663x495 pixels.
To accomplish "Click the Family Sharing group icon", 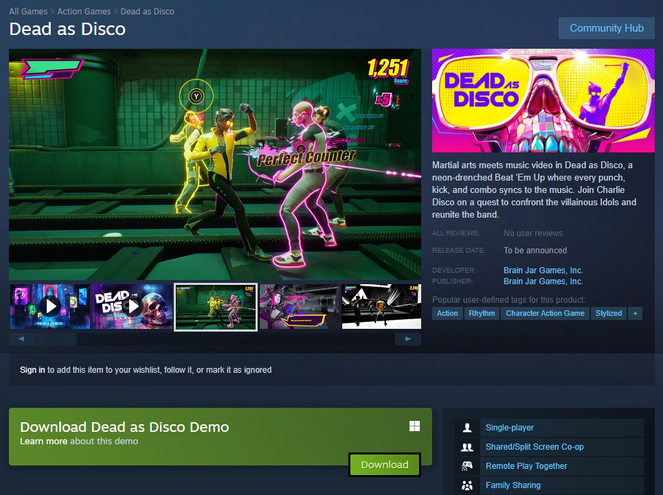I will pos(467,485).
